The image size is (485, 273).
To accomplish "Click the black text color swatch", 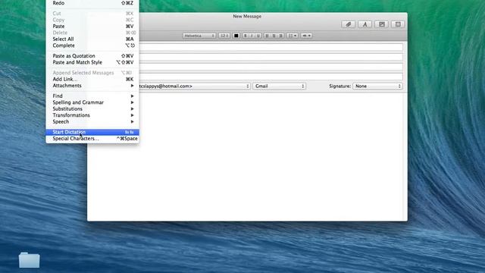I will 236,36.
